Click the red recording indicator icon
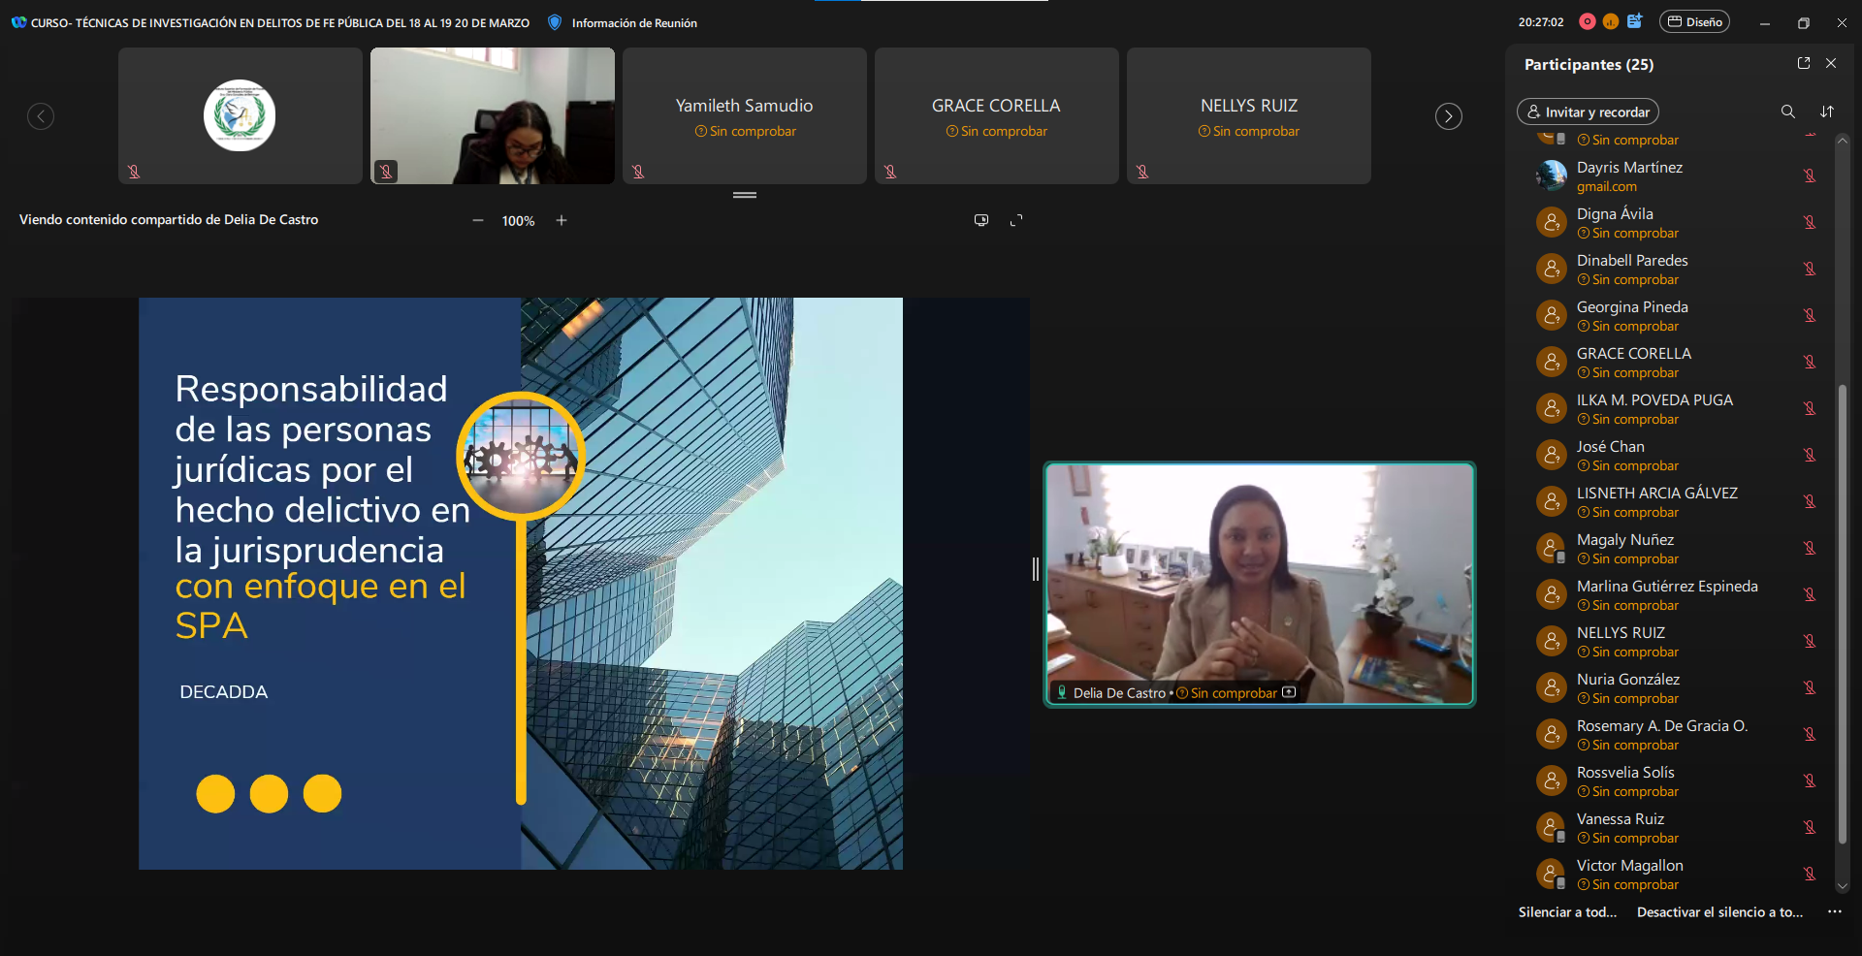 [x=1587, y=21]
